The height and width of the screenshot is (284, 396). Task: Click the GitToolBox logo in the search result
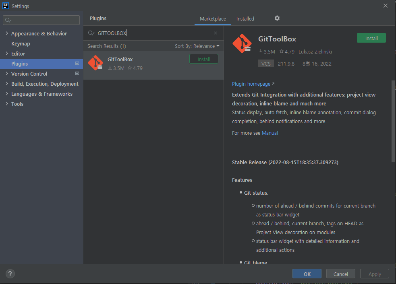click(x=95, y=63)
